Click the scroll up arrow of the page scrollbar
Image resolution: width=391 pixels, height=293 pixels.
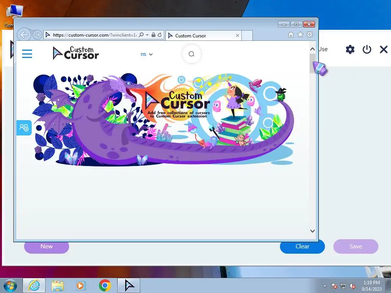(312, 49)
